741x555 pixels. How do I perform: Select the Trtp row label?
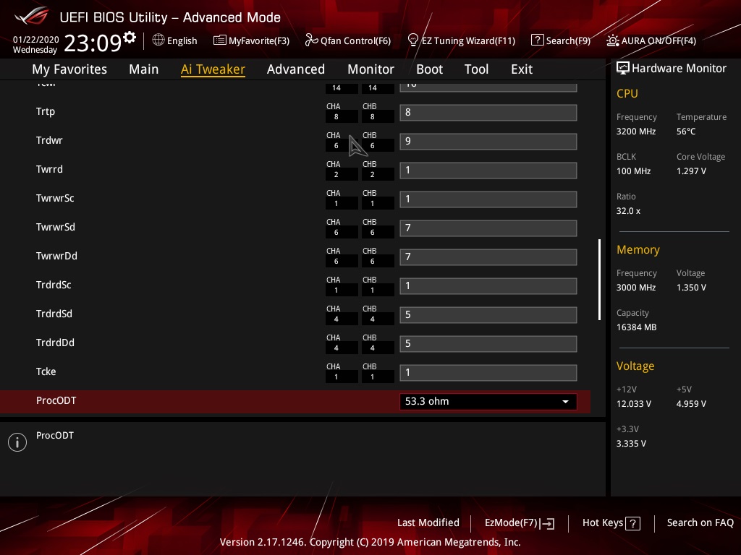pos(46,111)
